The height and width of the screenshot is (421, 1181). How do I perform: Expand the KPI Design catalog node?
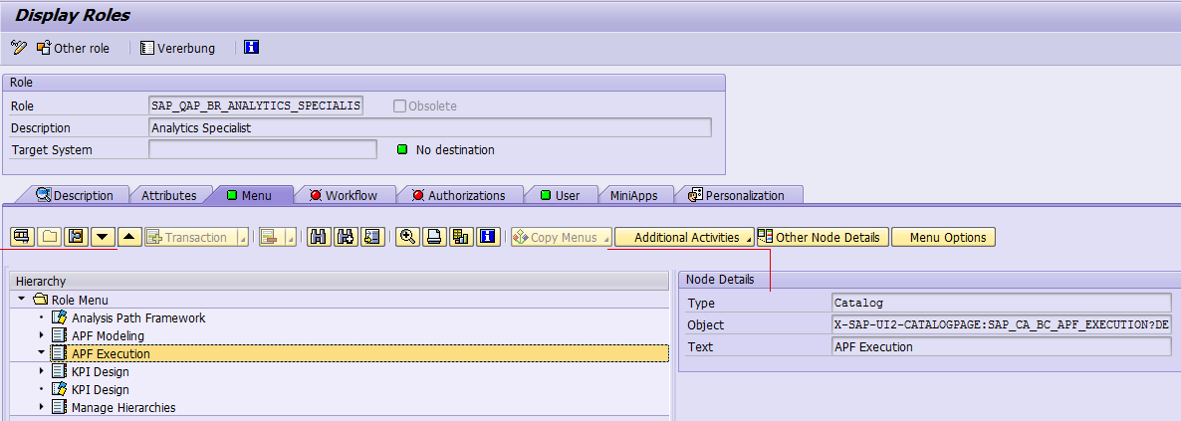(x=41, y=371)
